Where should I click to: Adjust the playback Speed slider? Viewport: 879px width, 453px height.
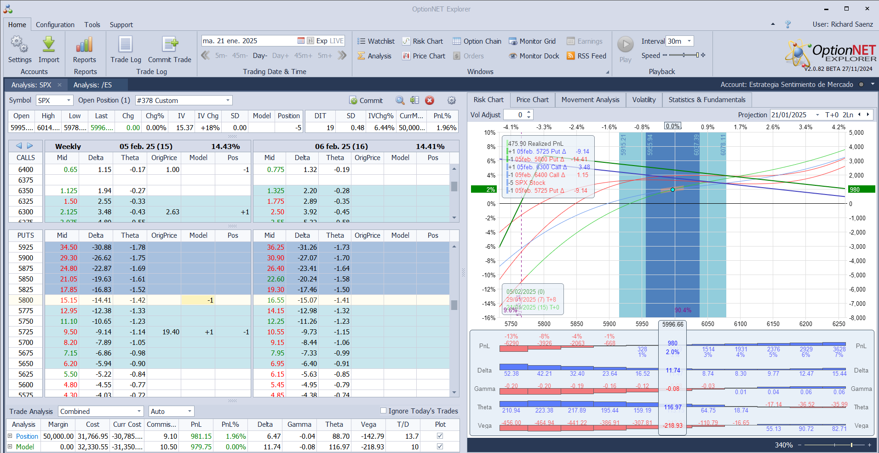coord(684,55)
